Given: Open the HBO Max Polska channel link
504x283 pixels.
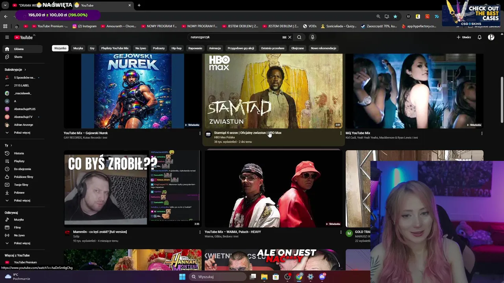Looking at the screenshot, I should point(224,137).
